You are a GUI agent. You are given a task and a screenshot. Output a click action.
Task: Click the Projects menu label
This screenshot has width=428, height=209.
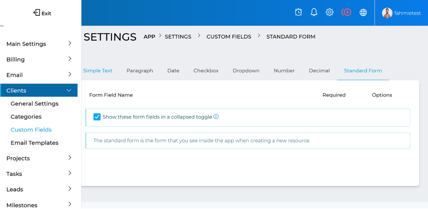tap(18, 158)
